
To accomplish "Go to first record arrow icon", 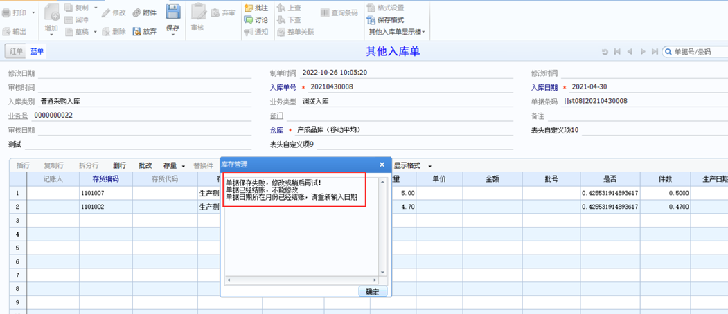I will tap(617, 52).
